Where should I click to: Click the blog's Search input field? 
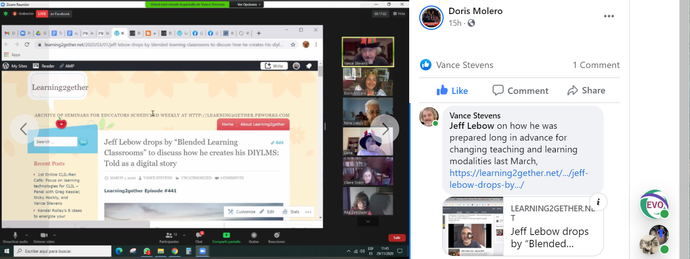coord(55,142)
